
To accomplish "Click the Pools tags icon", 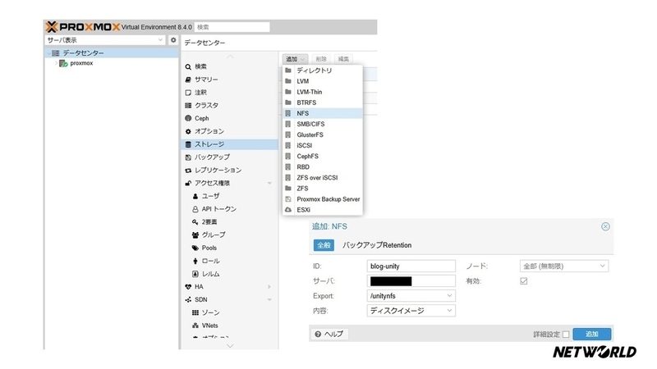I will [x=195, y=248].
